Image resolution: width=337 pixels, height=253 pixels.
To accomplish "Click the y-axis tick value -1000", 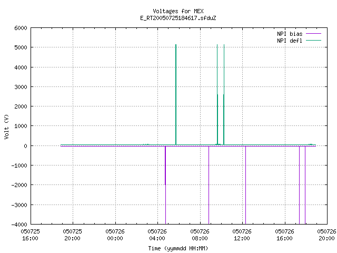I will pos(19,166).
